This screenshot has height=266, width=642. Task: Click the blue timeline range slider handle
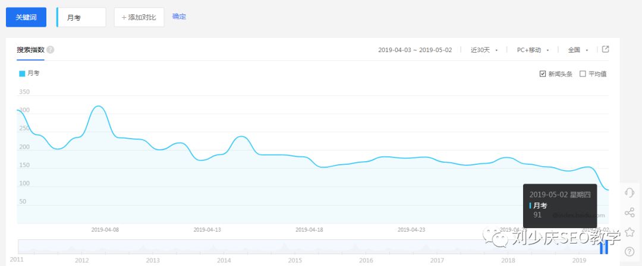click(603, 248)
